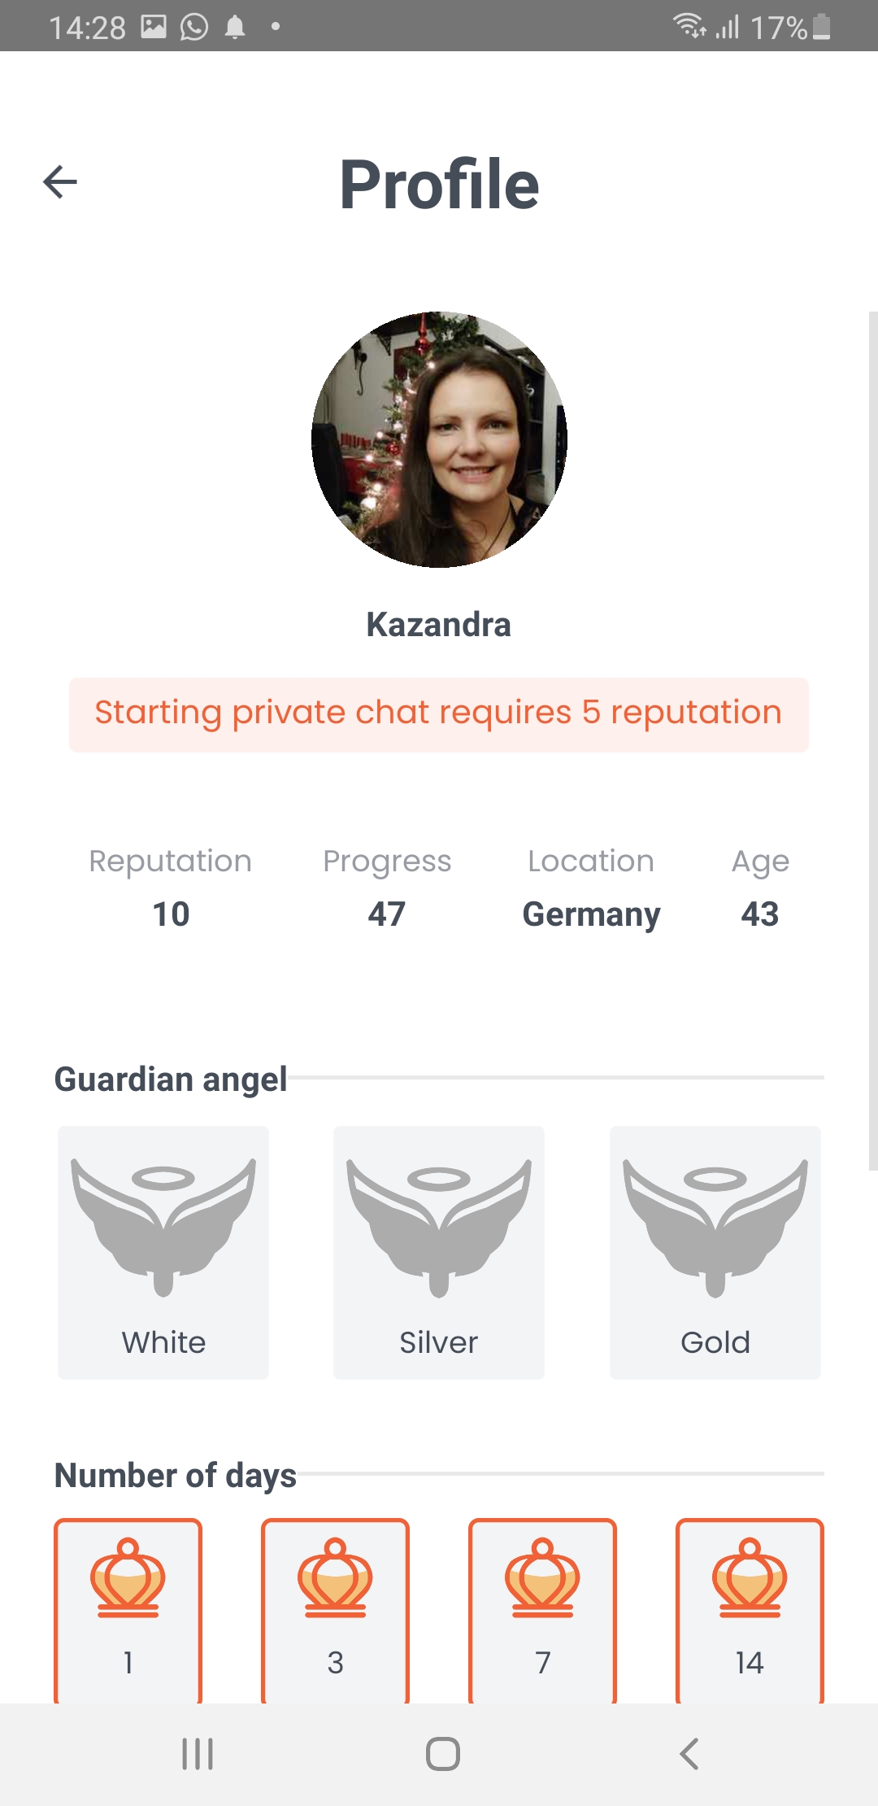Viewport: 878px width, 1806px height.
Task: Tap the Kazandra username text
Action: pos(439,625)
